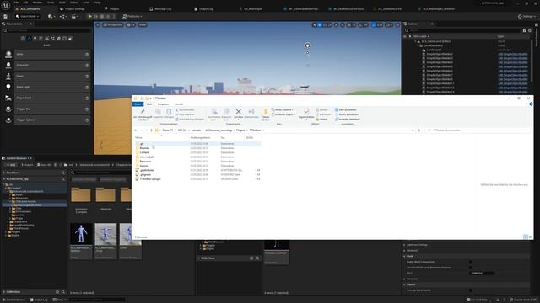Toggle the Override World Gravity checkbox
The height and width of the screenshot is (303, 540).
471,290
